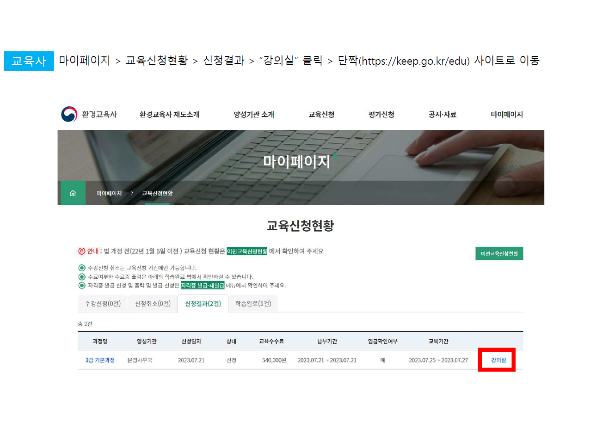Viewport: 615px width, 428px height.
Task: Open 교육신청 menu
Action: (x=321, y=114)
